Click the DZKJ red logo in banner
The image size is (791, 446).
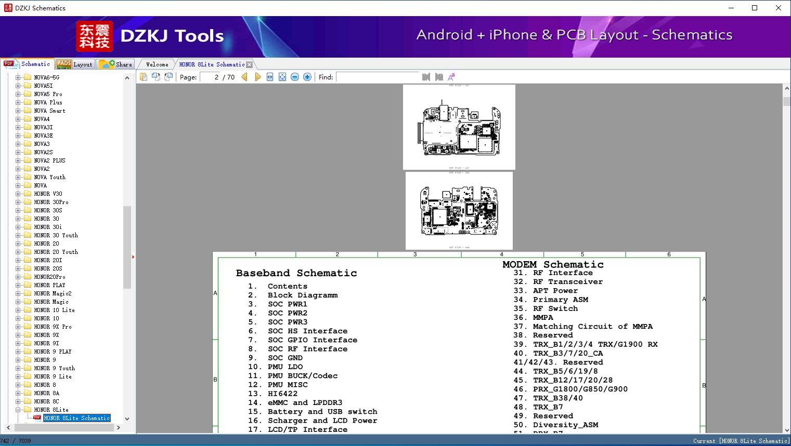95,36
